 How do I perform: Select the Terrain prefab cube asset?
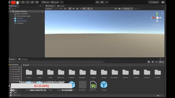point(104,86)
